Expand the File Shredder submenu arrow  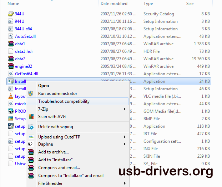(125, 183)
